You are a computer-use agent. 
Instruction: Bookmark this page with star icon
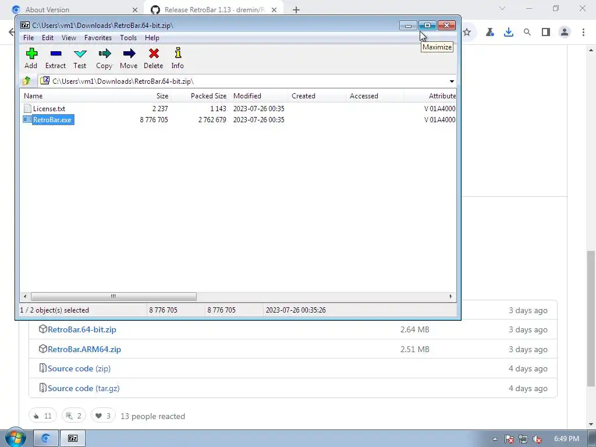(467, 33)
